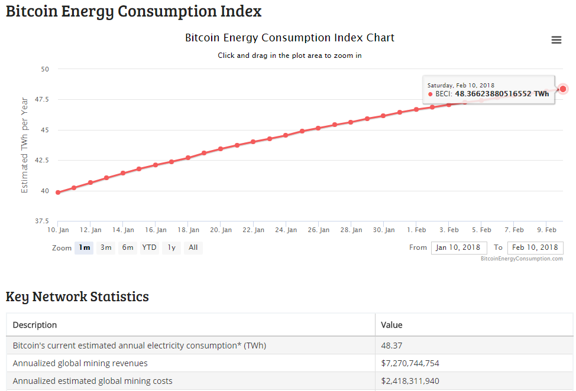Click the BECI tooltip box
The height and width of the screenshot is (391, 576).
point(488,90)
